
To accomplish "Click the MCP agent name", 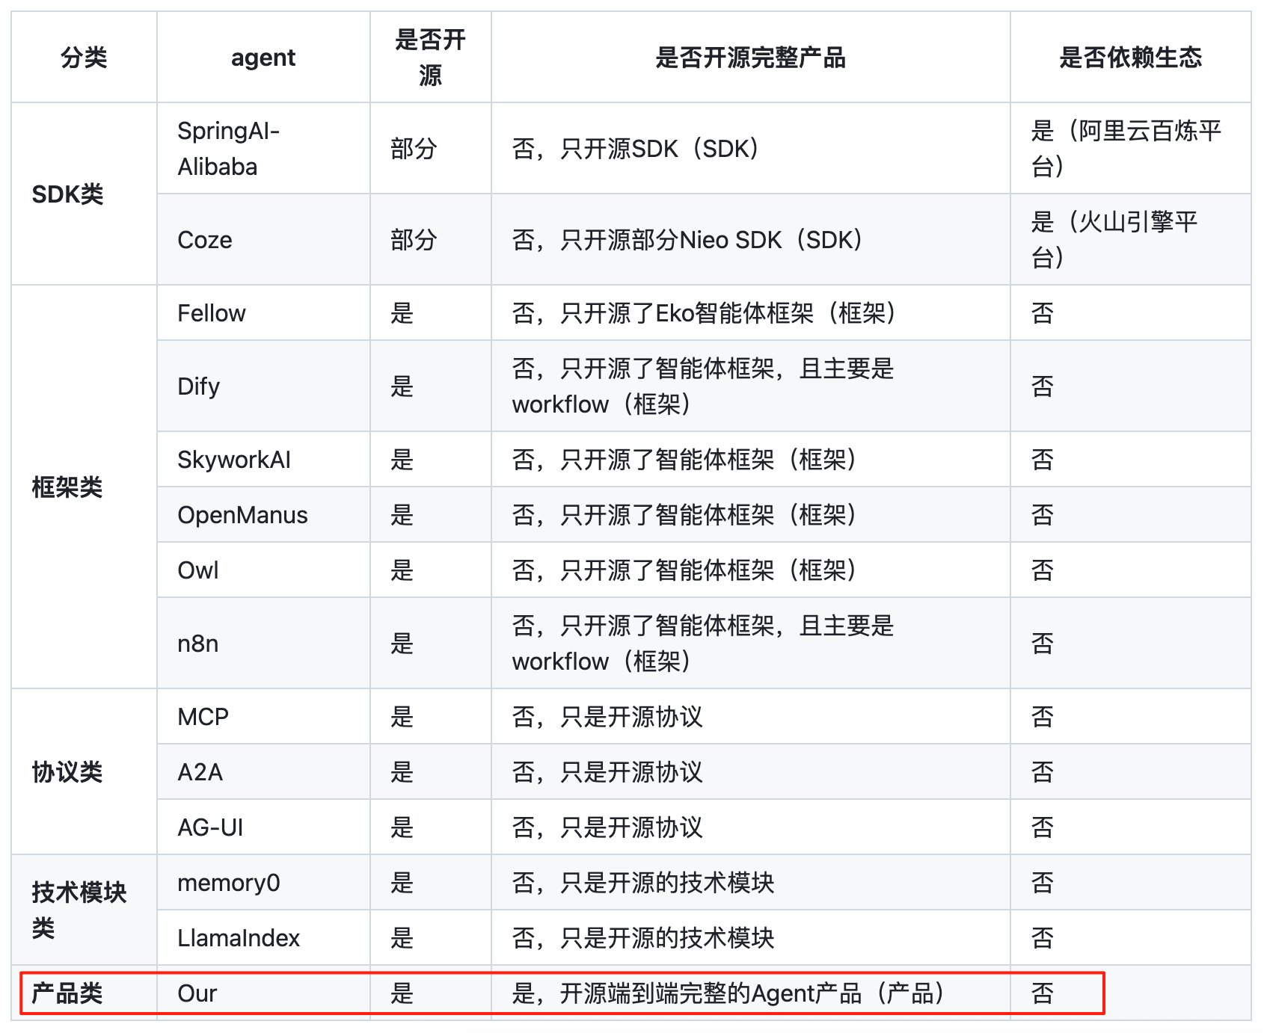I will pyautogui.click(x=203, y=717).
